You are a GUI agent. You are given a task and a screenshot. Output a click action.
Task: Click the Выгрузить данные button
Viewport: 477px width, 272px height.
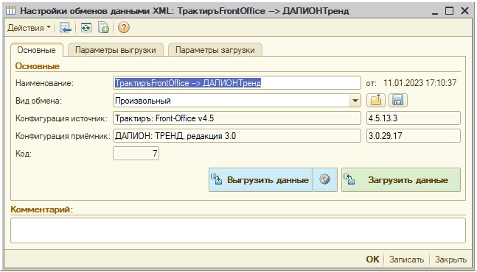tap(261, 180)
